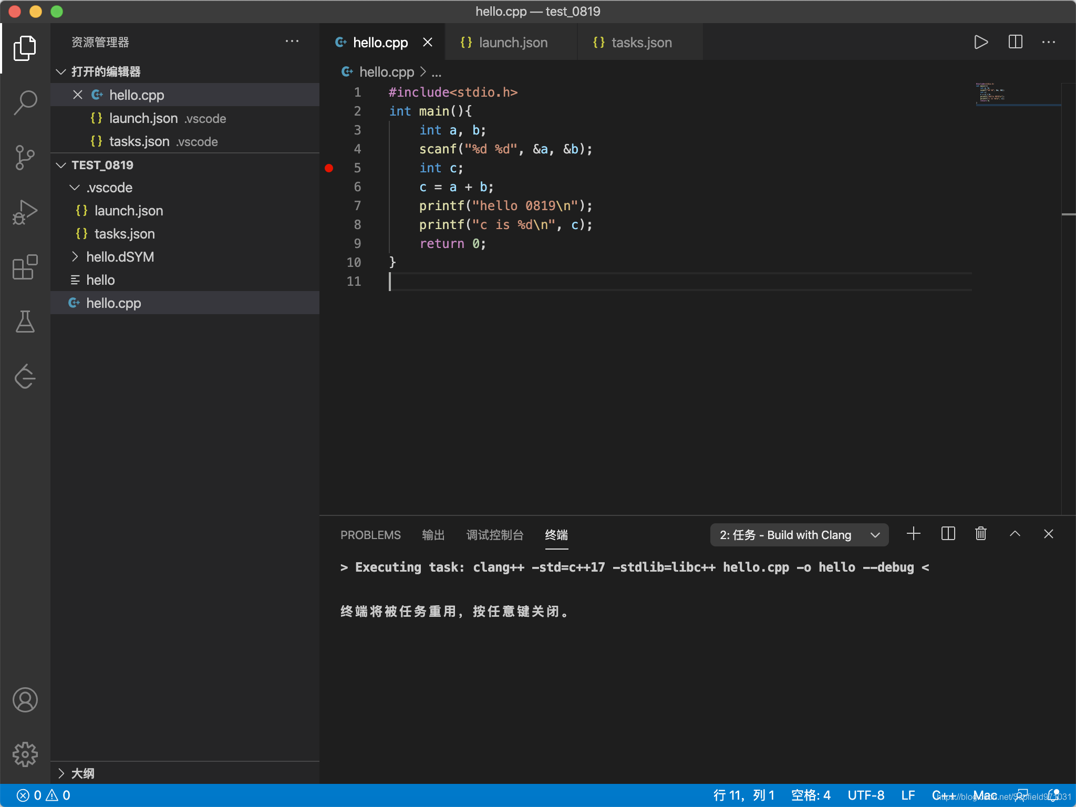Open the Search view icon
1076x807 pixels.
25,103
